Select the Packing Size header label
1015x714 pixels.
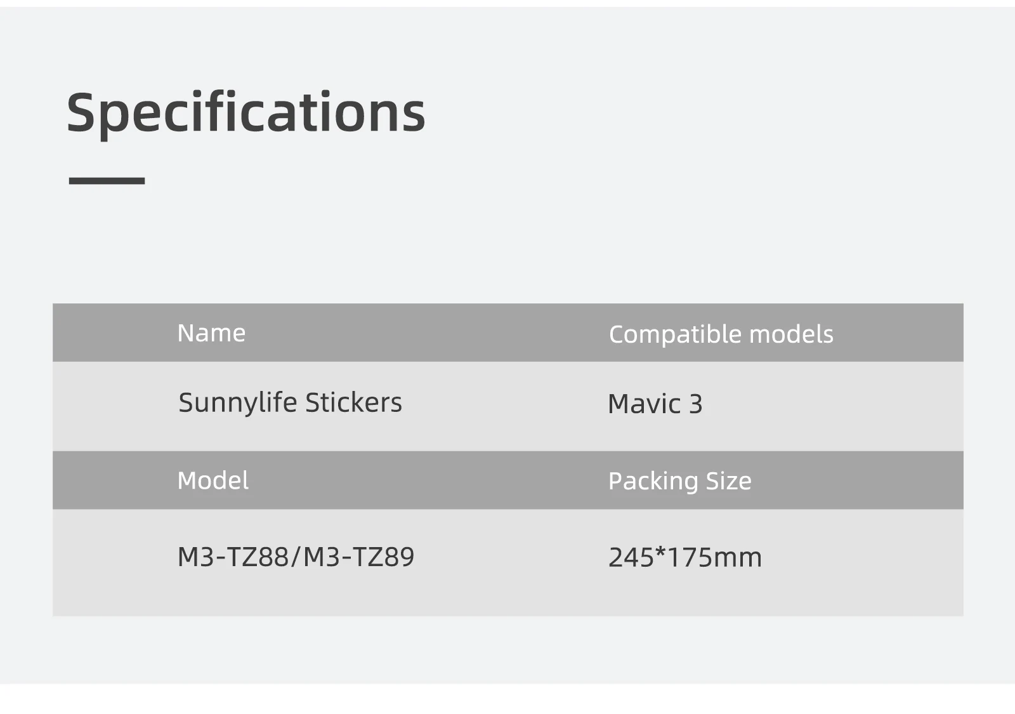pos(679,481)
